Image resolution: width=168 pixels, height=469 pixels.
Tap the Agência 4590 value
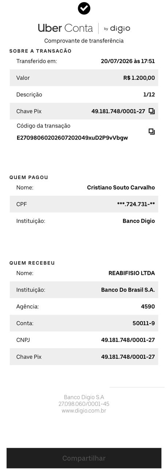tap(148, 307)
